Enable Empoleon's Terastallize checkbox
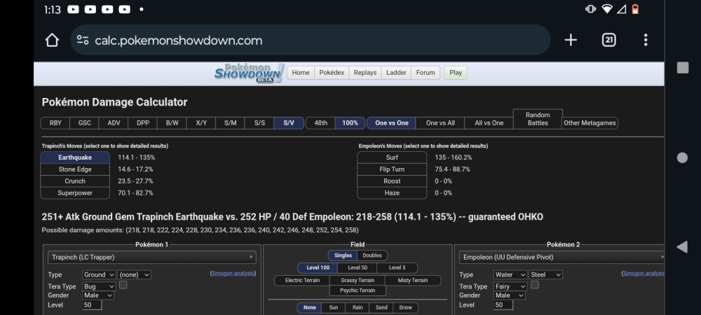Viewport: 701px width, 315px height. click(x=534, y=285)
